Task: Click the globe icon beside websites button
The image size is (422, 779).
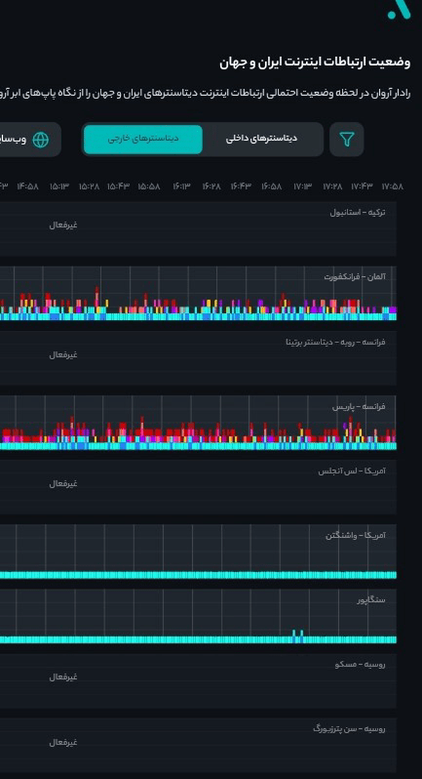Action: point(41,139)
